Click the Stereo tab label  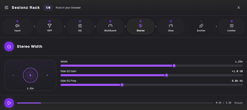(x=141, y=31)
